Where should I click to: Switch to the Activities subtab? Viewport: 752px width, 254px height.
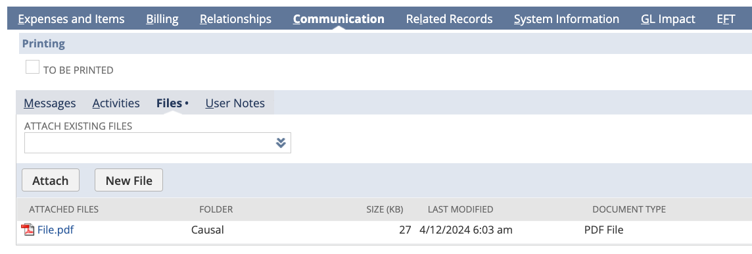(116, 103)
